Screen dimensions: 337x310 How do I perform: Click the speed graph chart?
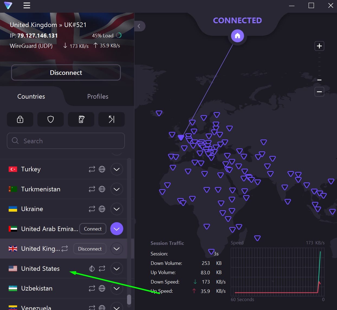point(277,272)
